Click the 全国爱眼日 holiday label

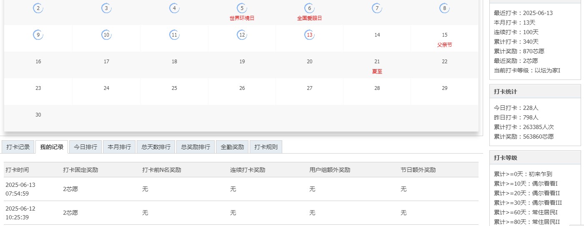pyautogui.click(x=309, y=18)
